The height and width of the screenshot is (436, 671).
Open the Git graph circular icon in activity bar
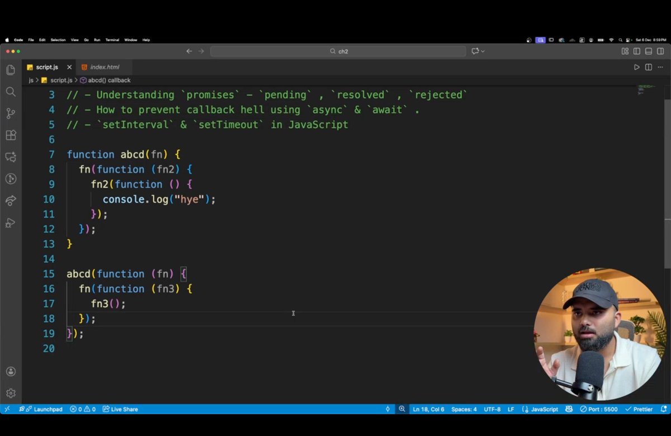(11, 179)
